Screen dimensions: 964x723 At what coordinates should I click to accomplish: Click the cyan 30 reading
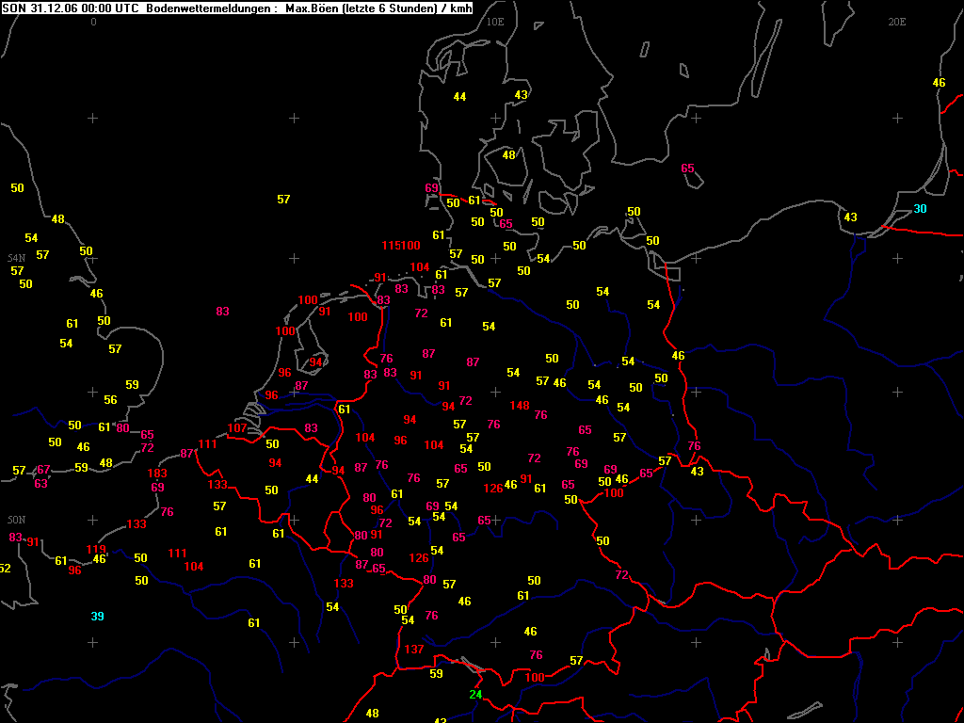point(920,209)
